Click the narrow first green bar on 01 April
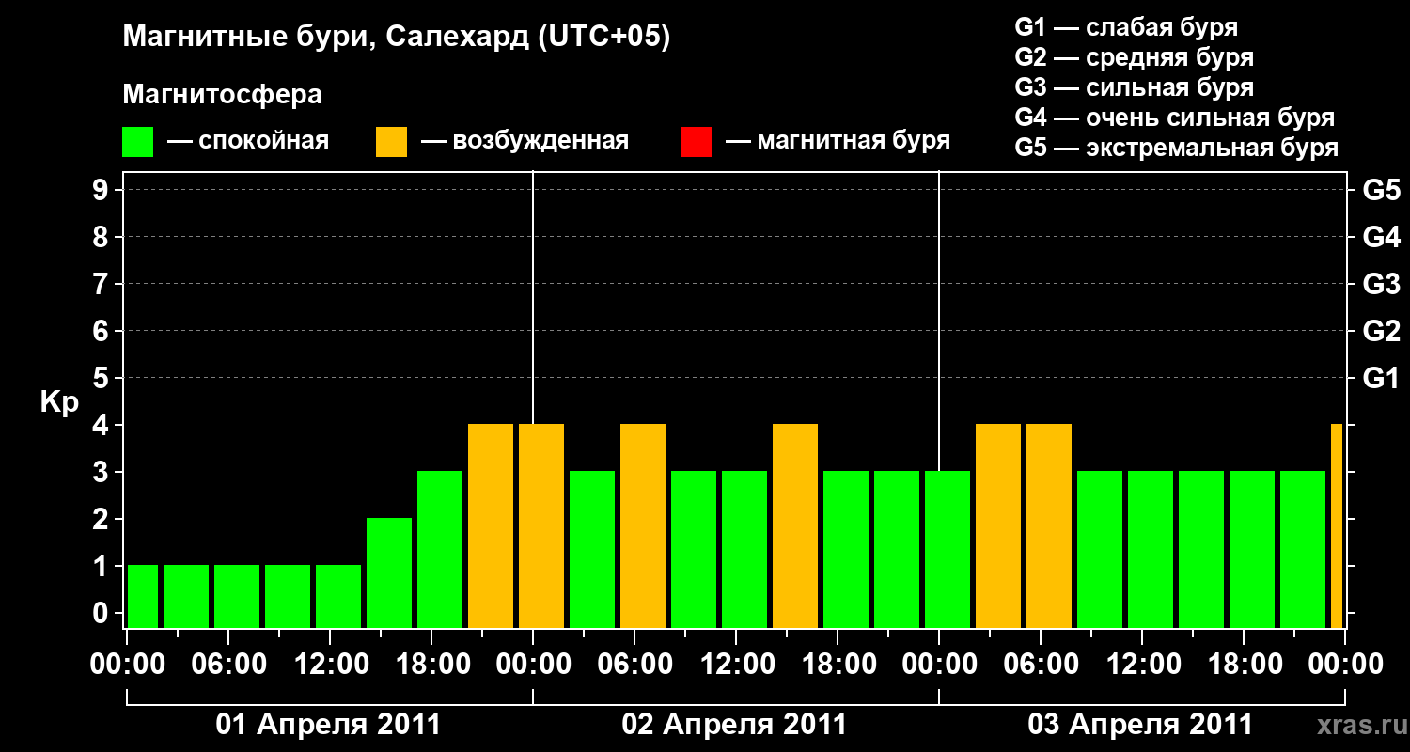Viewport: 1410px width, 752px height. 143,596
